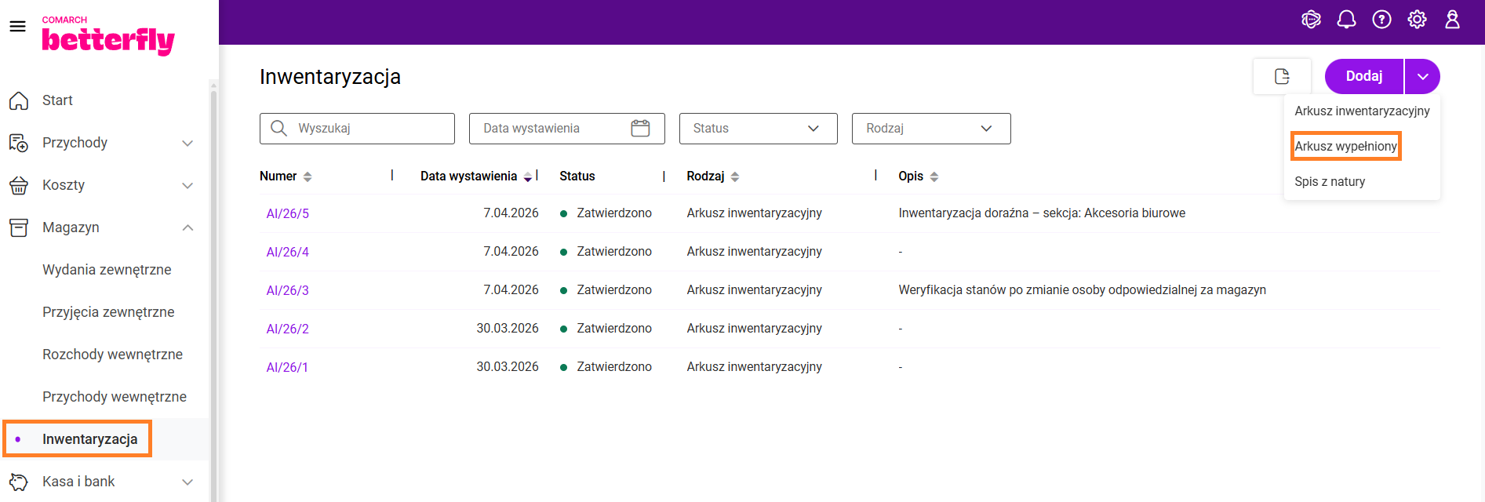
Task: Click the user profile icon
Action: click(x=1452, y=20)
